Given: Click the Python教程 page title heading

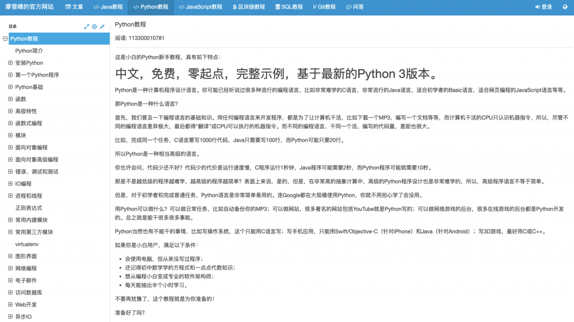Looking at the screenshot, I should pyautogui.click(x=130, y=24).
